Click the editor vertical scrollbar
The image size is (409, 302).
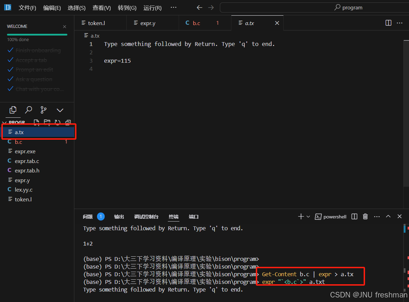tap(406, 113)
